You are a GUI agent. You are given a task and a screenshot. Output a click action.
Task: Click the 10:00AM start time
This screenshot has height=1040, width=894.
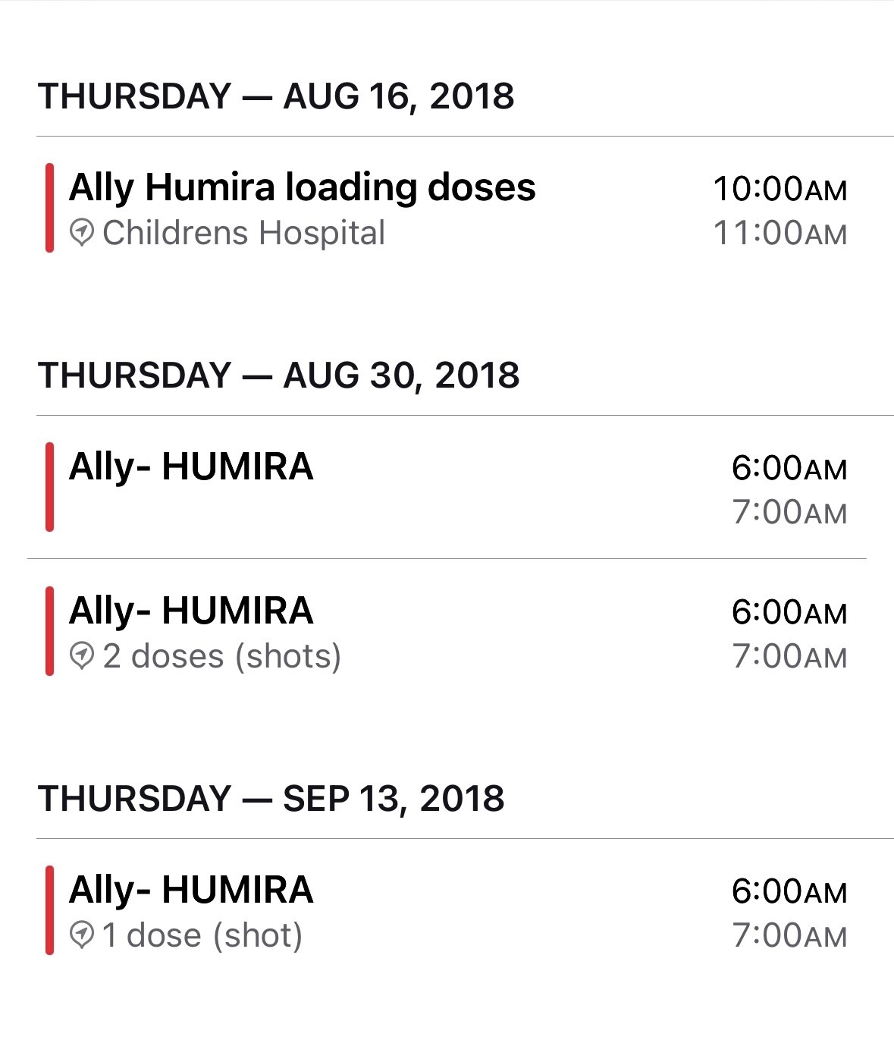pos(780,189)
